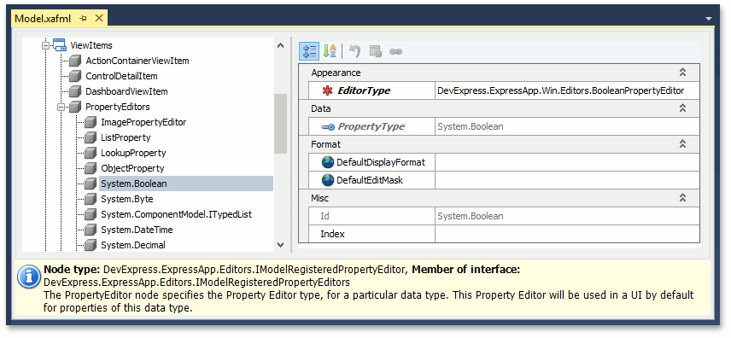The width and height of the screenshot is (731, 338).
Task: Open the document tab list dropdown
Action: (x=709, y=19)
